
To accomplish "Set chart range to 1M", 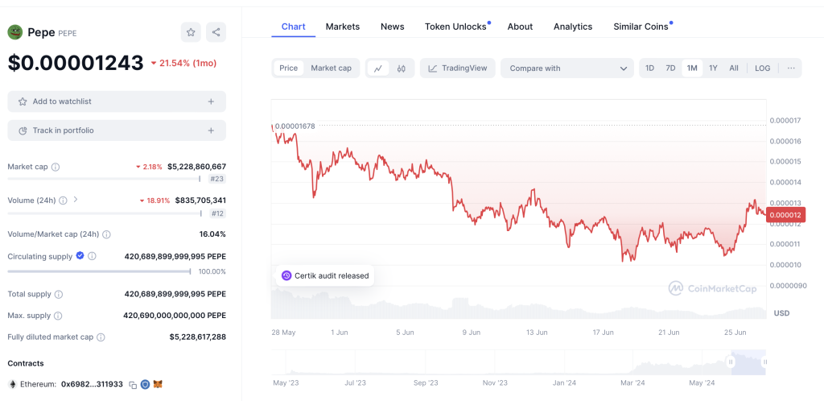I will click(x=692, y=68).
